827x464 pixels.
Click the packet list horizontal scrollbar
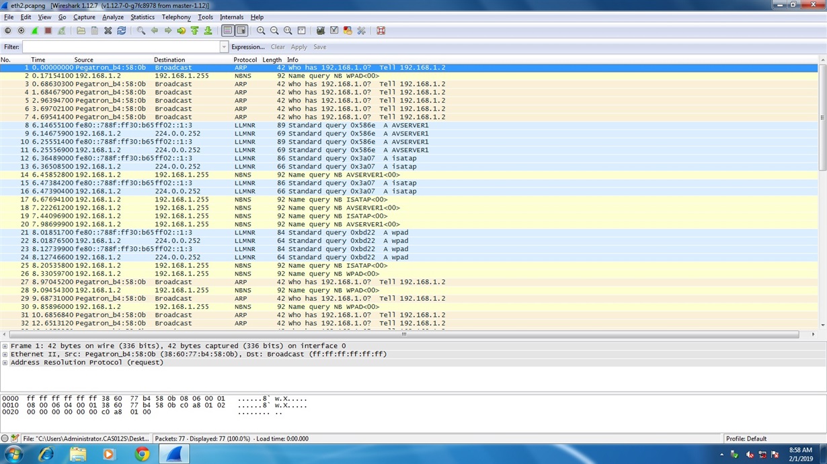click(x=403, y=334)
